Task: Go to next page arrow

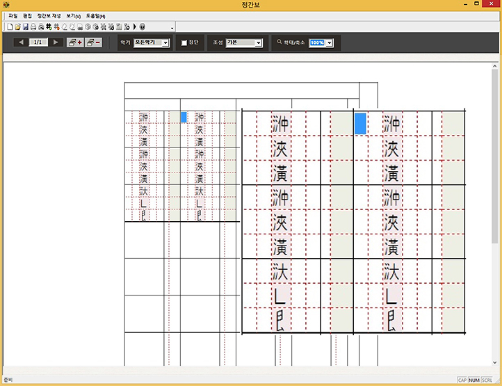Action: 56,42
